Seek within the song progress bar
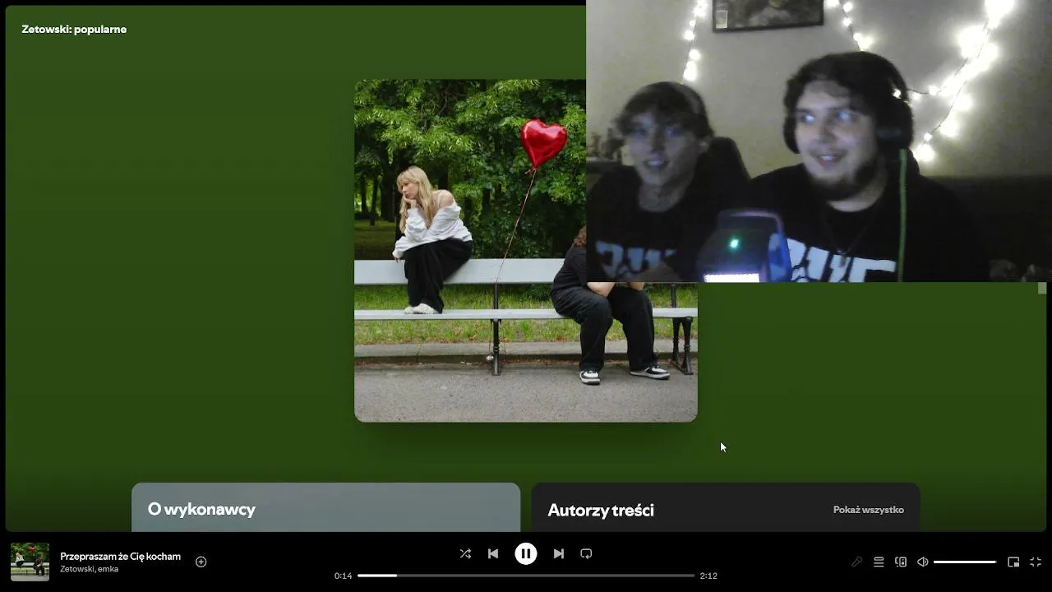 tap(526, 576)
